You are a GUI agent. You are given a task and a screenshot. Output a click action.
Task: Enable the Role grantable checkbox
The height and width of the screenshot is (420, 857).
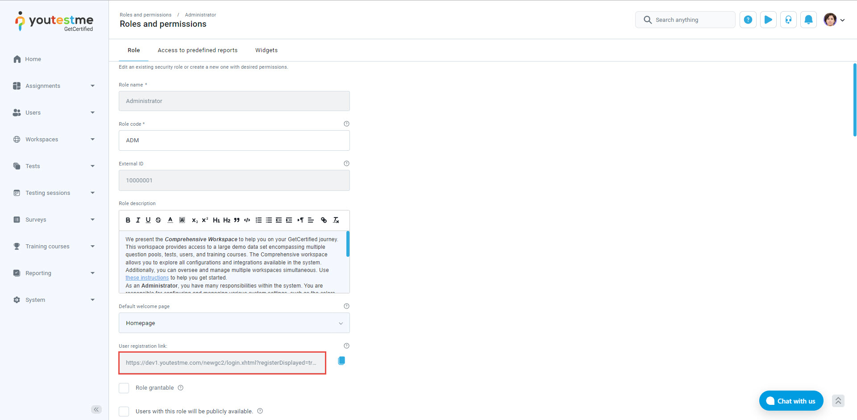124,388
